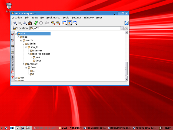The height and width of the screenshot is (130, 173).
Task: Switch to Icon View mode
Action: [x=64, y=23]
